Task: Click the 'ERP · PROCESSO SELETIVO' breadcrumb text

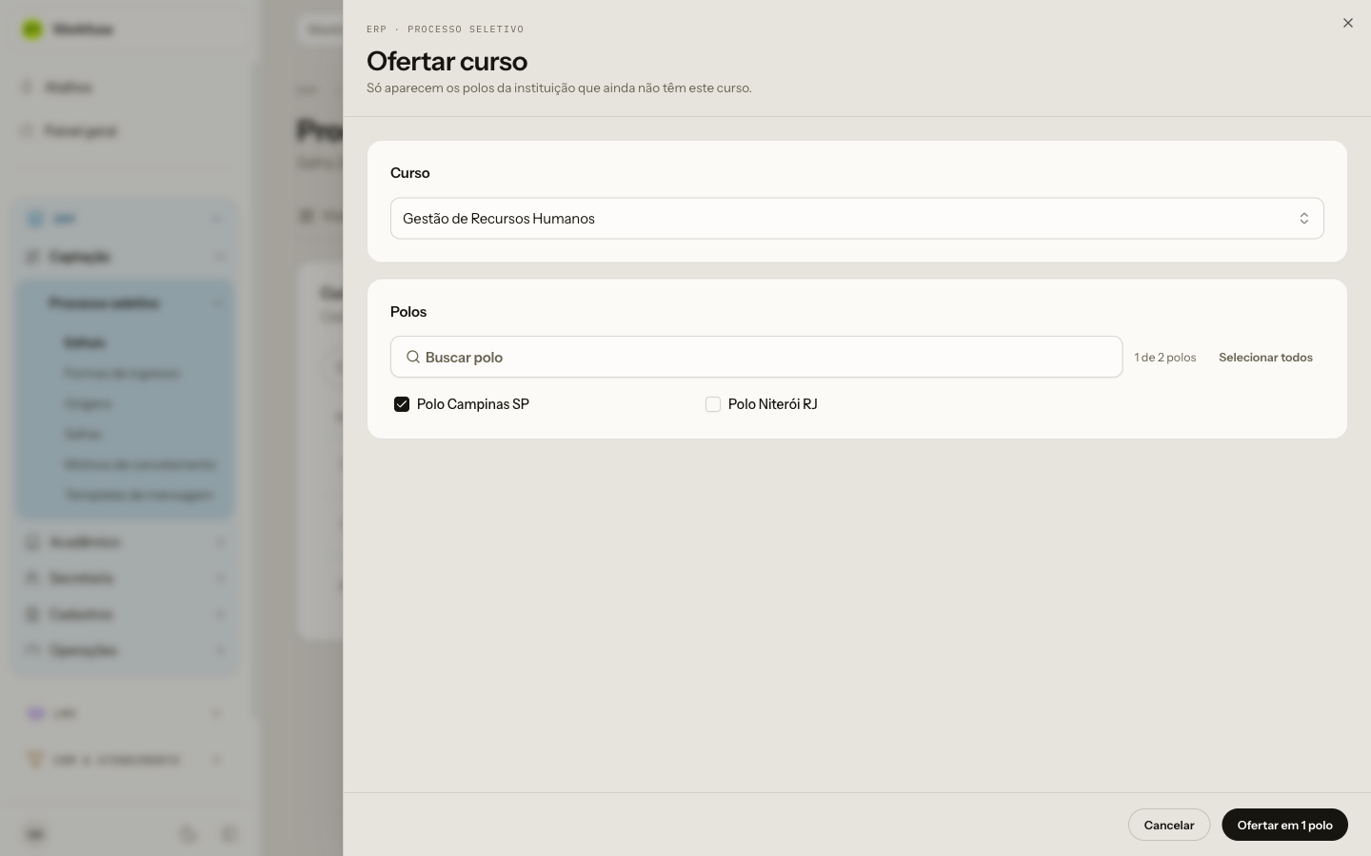Action: pyautogui.click(x=445, y=29)
